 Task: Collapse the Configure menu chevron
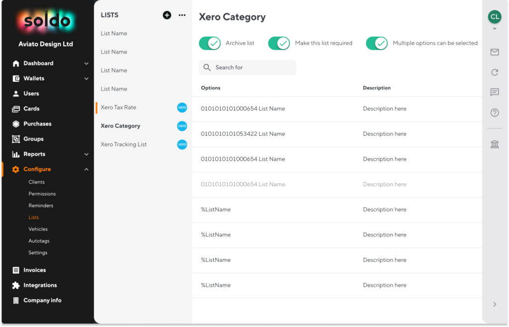click(x=86, y=169)
